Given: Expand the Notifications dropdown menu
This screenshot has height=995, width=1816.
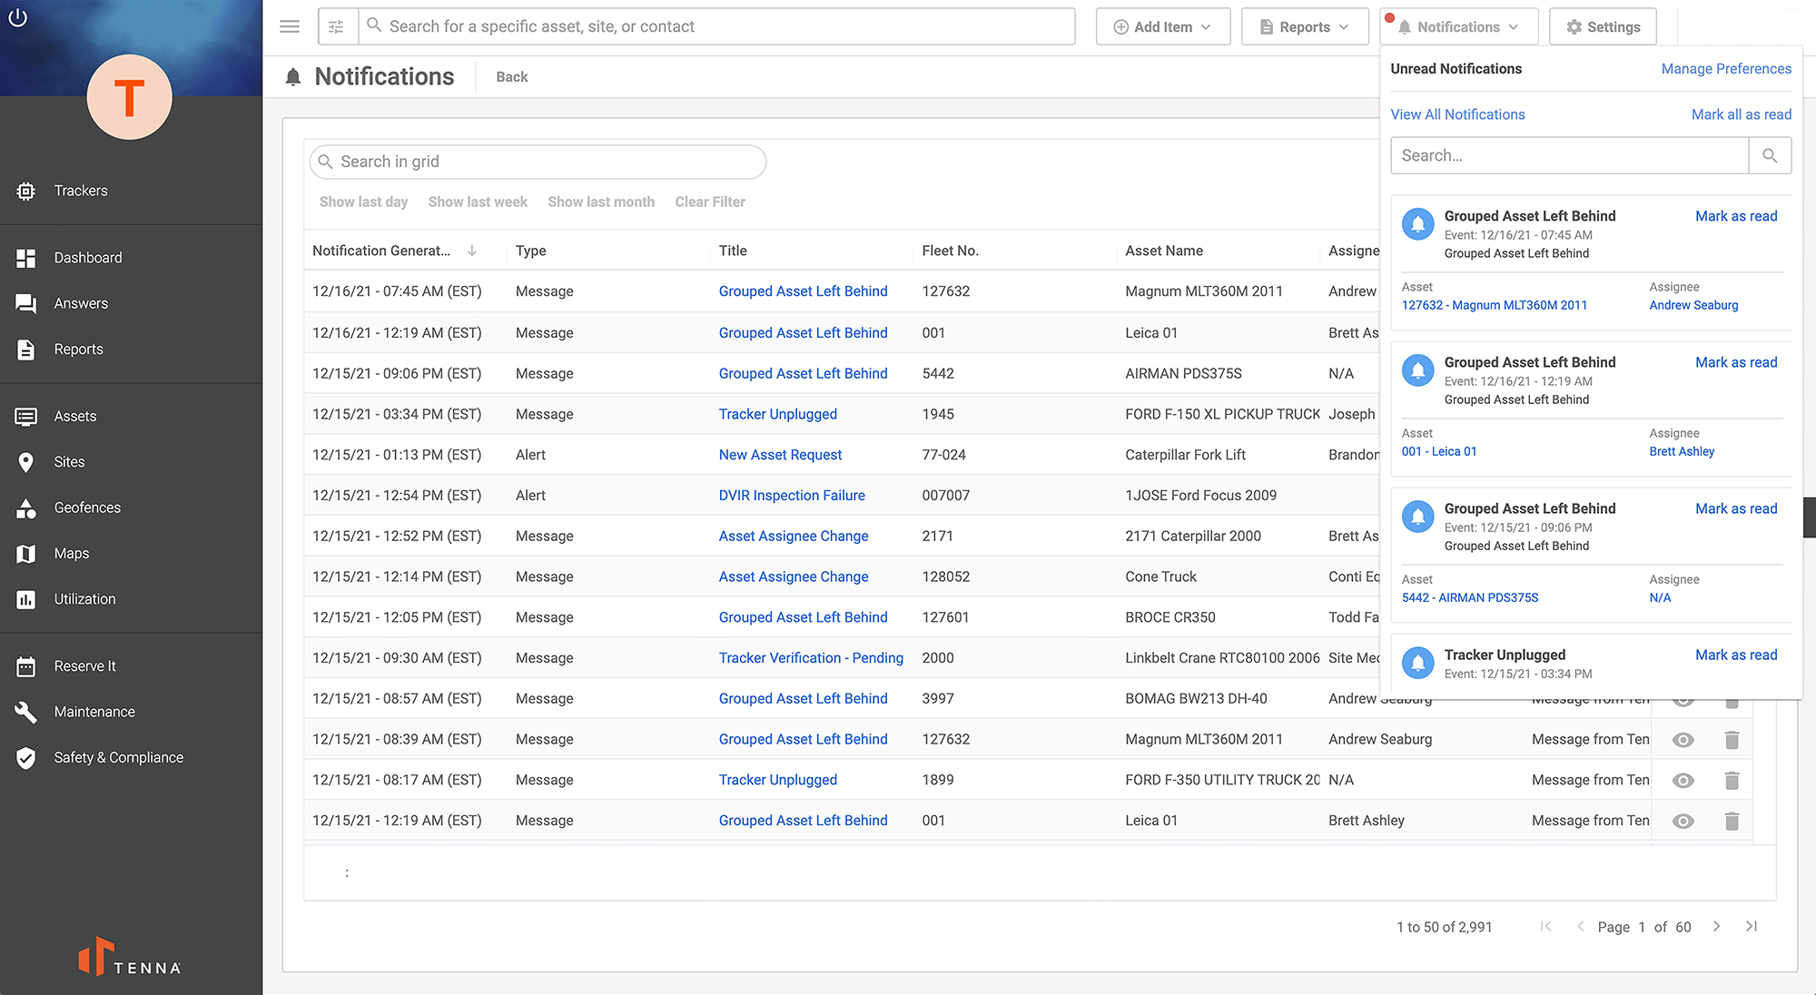Looking at the screenshot, I should click(x=1458, y=27).
